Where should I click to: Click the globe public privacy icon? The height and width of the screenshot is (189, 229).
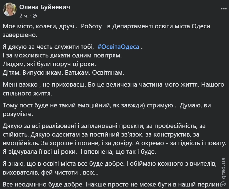(35, 16)
